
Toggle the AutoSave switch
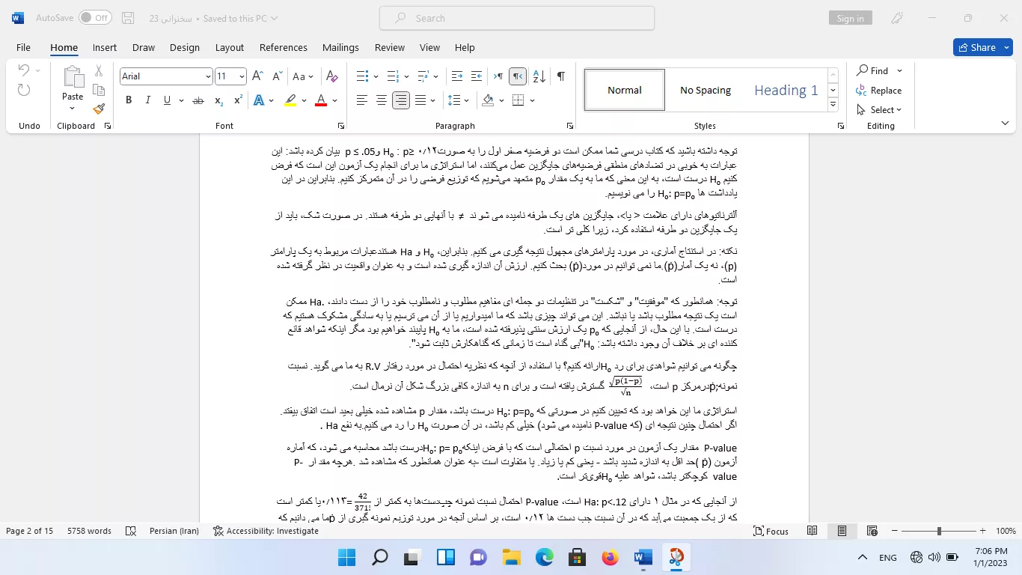pyautogui.click(x=95, y=18)
